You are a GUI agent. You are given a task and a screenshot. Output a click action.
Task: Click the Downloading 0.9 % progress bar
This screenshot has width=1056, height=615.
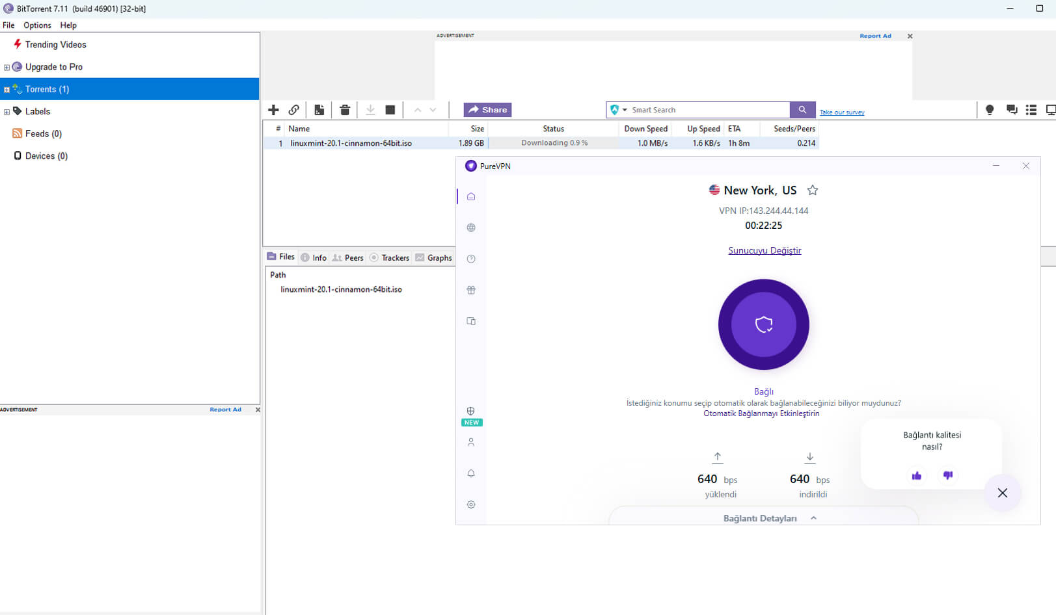coord(554,143)
